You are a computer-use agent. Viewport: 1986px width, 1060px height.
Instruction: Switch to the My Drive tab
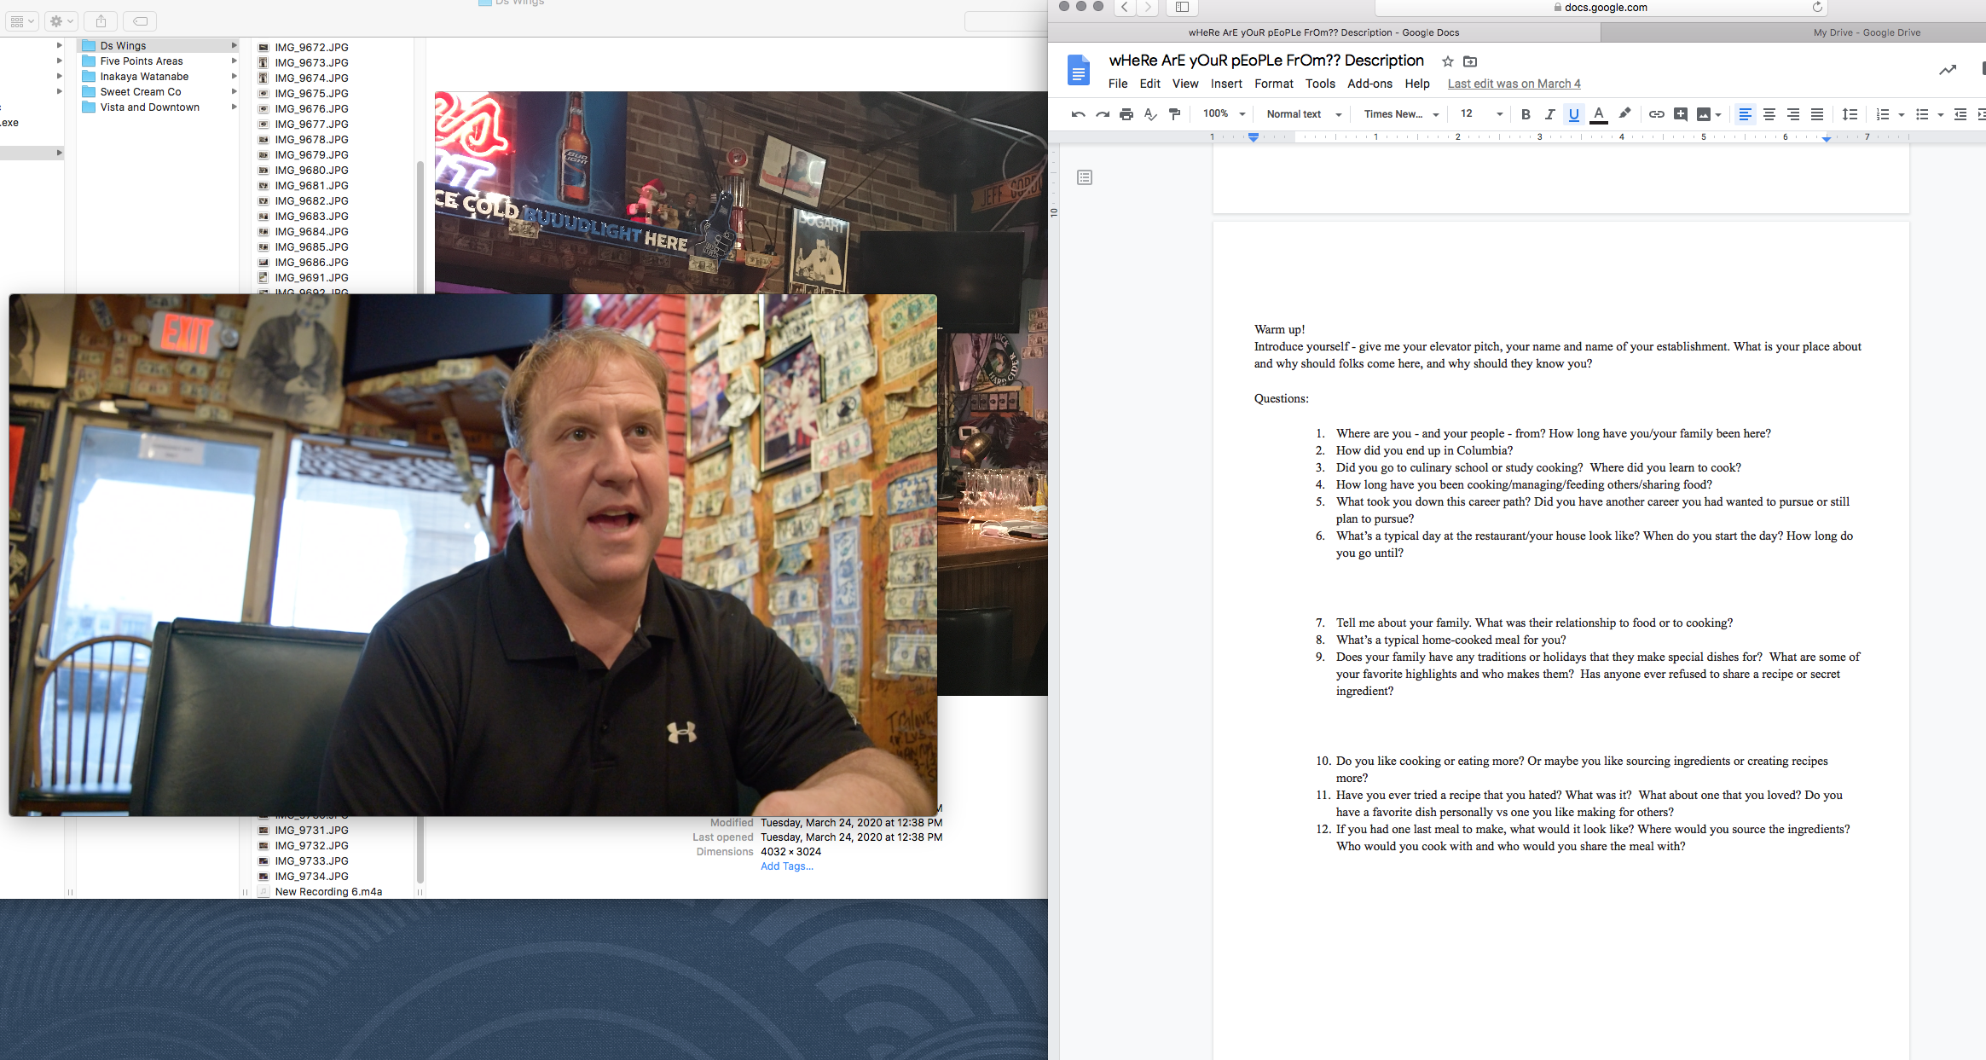[x=1867, y=32]
